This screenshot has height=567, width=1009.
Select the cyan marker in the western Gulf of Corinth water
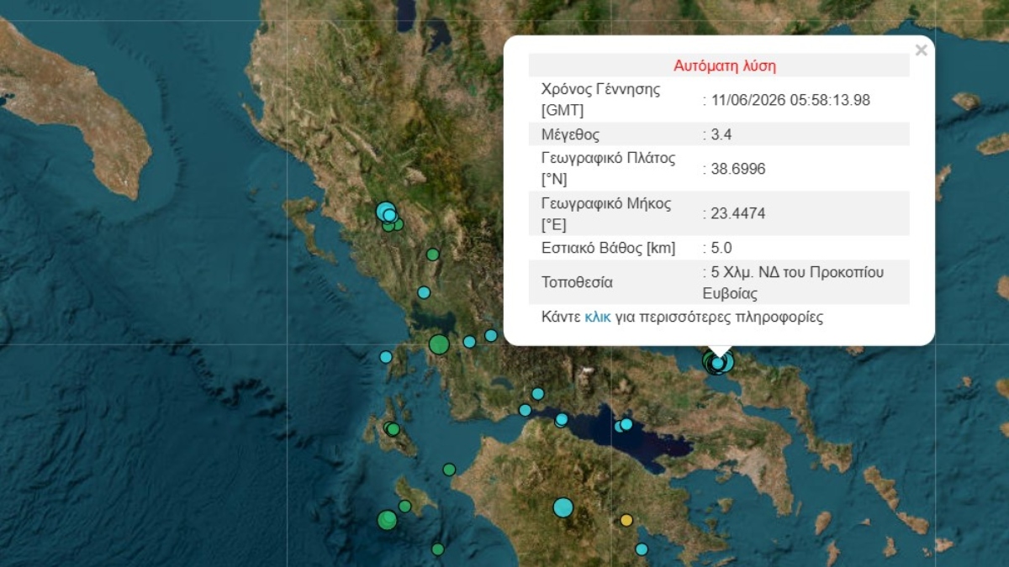point(562,419)
